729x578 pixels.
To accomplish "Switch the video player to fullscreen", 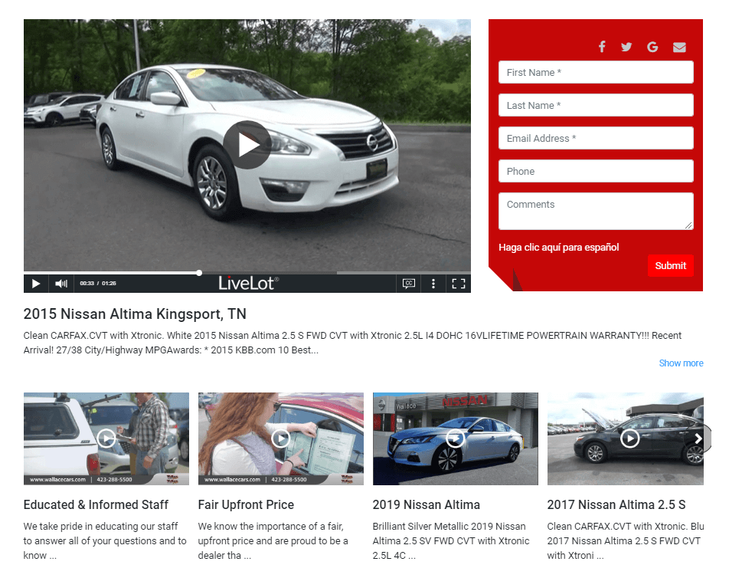I will coord(459,284).
